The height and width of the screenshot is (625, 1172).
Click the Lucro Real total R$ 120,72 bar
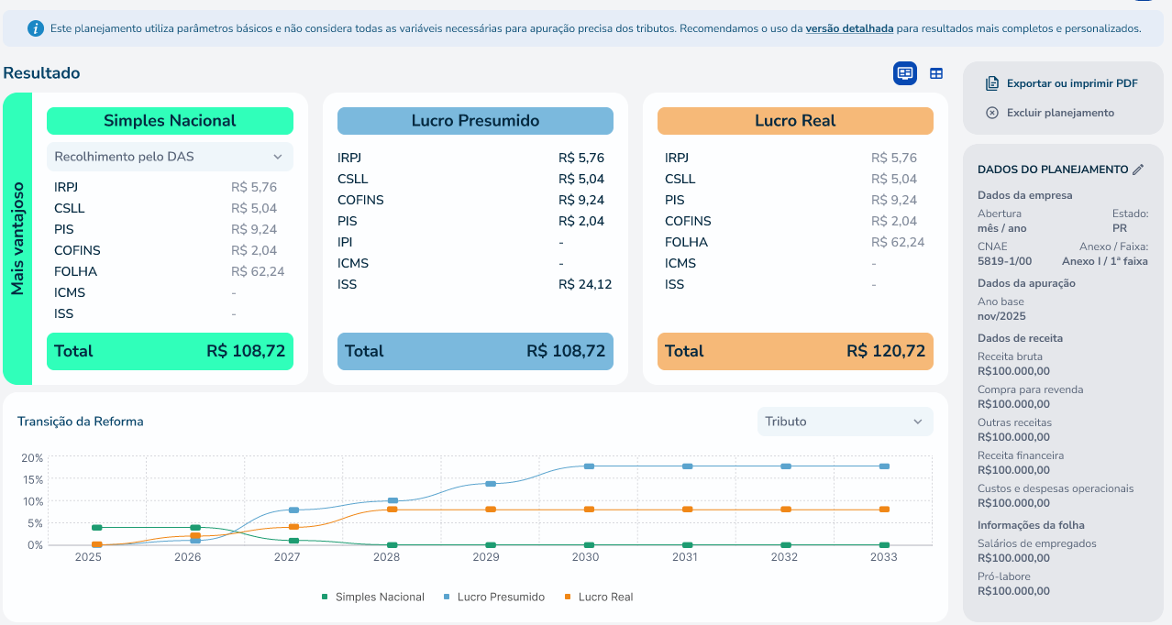(x=795, y=351)
